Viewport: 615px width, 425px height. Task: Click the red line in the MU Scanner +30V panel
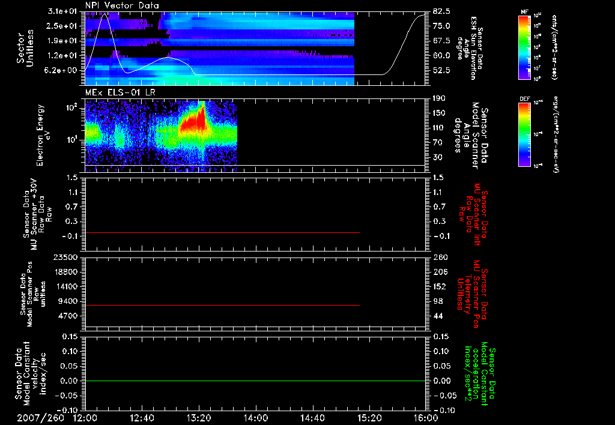tap(222, 232)
